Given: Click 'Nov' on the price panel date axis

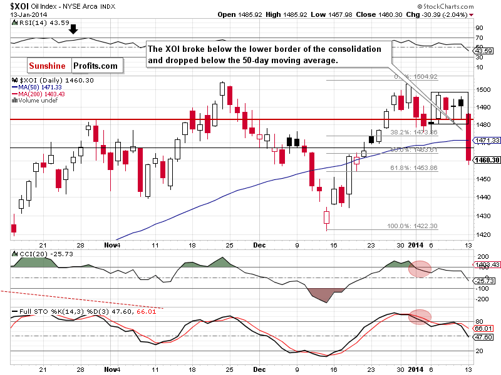Looking at the screenshot, I should pyautogui.click(x=110, y=245).
